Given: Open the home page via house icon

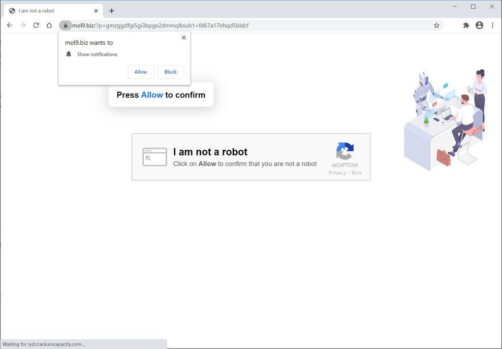Looking at the screenshot, I should [x=49, y=25].
